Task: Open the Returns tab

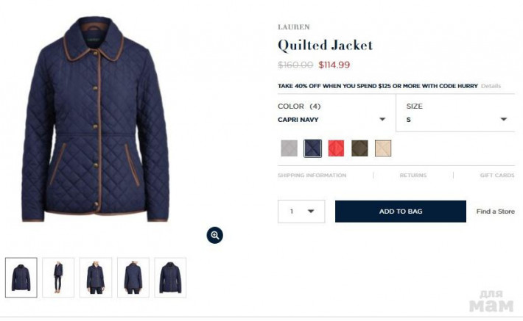Action: point(413,176)
